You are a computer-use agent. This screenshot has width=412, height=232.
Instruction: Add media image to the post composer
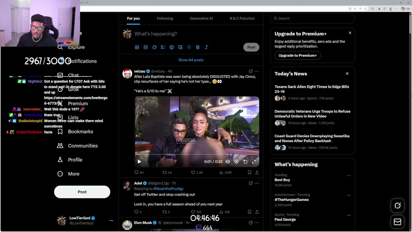pyautogui.click(x=137, y=47)
